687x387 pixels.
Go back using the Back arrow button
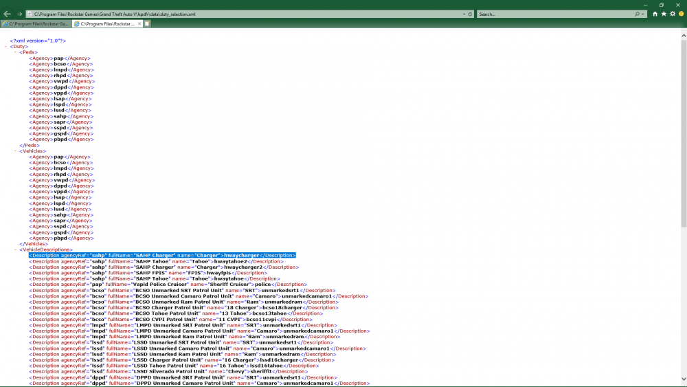[7, 14]
